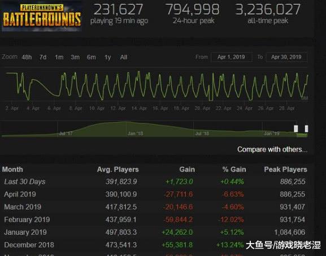This screenshot has height=256, width=326.
Task: Edit the To date Apr 30, 2019
Action: pos(286,57)
